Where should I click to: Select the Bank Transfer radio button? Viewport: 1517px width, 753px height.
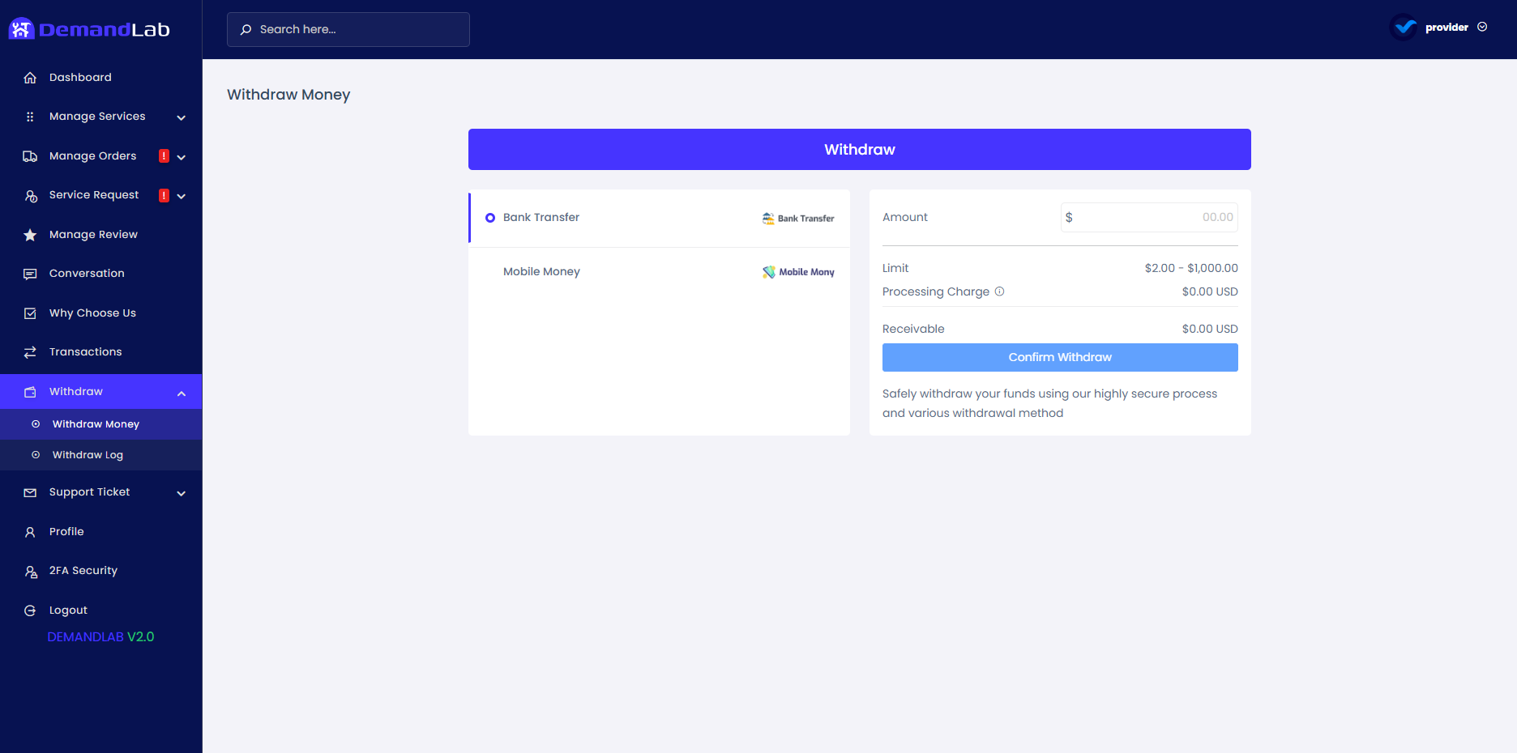489,218
